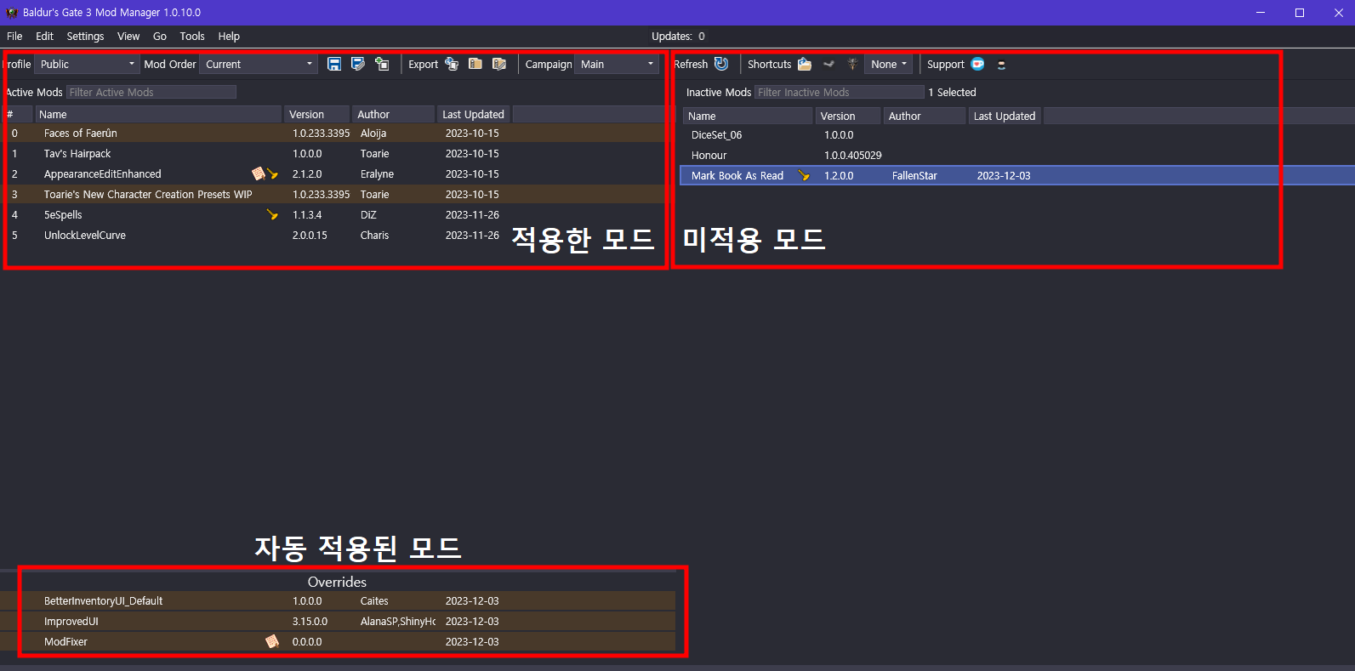Click the Export order to archive icon
Image resolution: width=1355 pixels, height=671 pixels.
(x=475, y=64)
